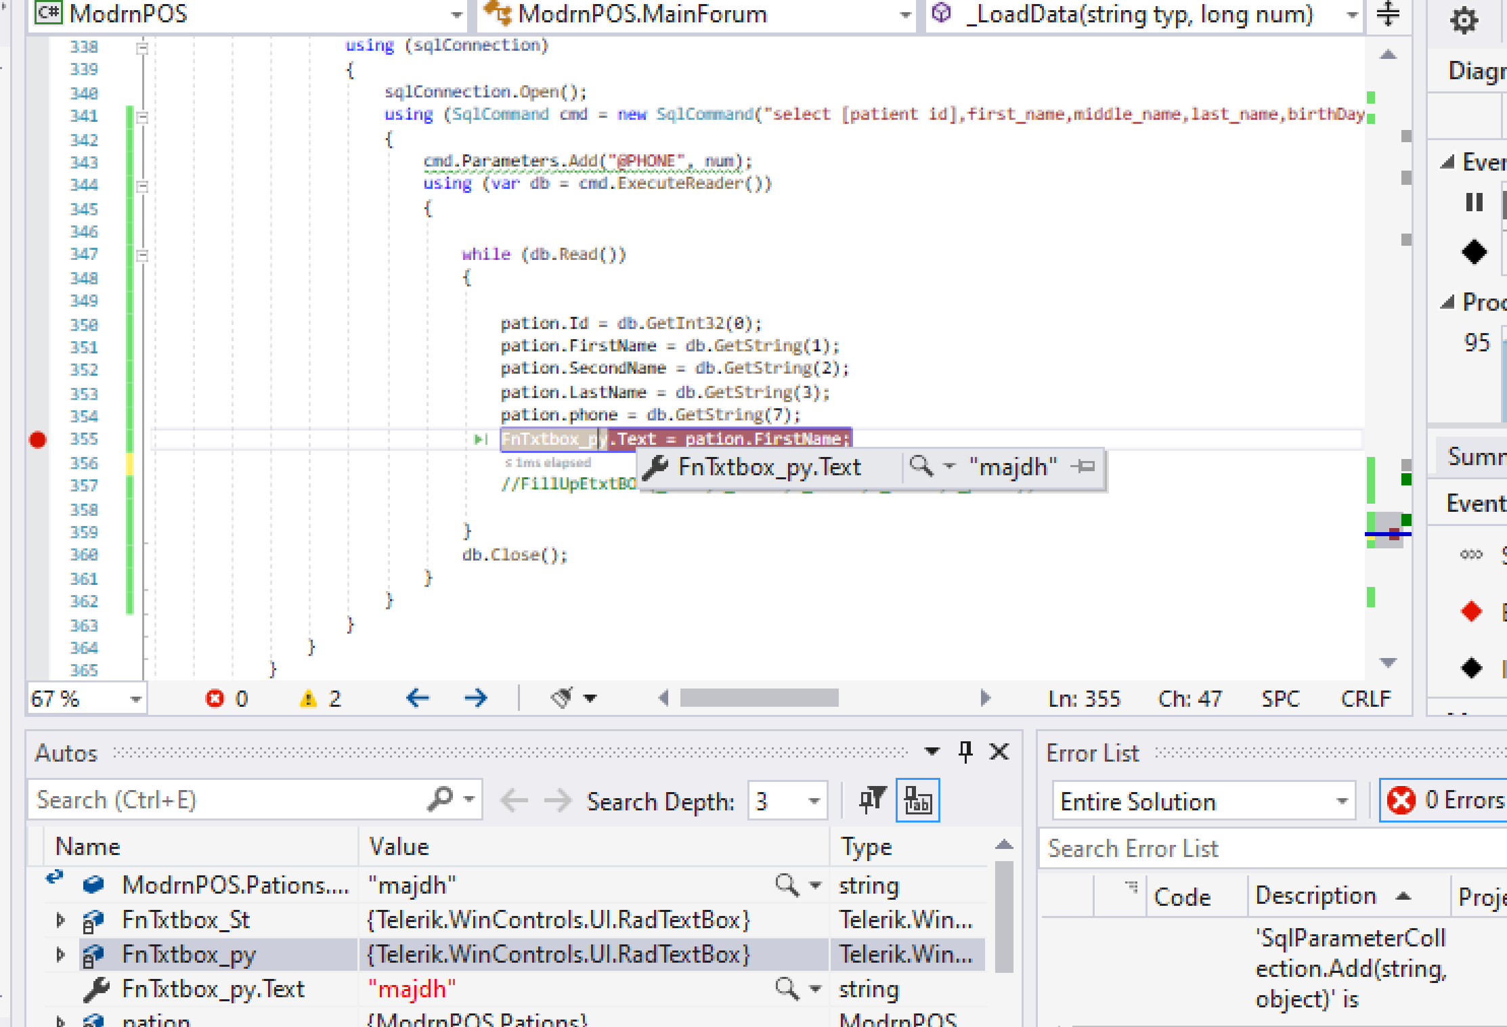
Task: Pause the diagnostic events
Action: coord(1474,202)
